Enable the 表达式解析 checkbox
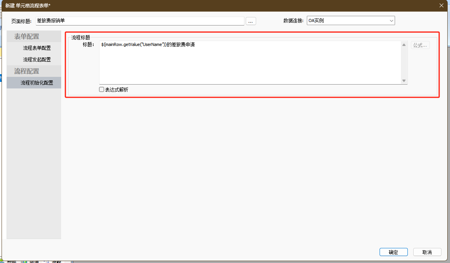The width and height of the screenshot is (450, 263). tap(102, 90)
